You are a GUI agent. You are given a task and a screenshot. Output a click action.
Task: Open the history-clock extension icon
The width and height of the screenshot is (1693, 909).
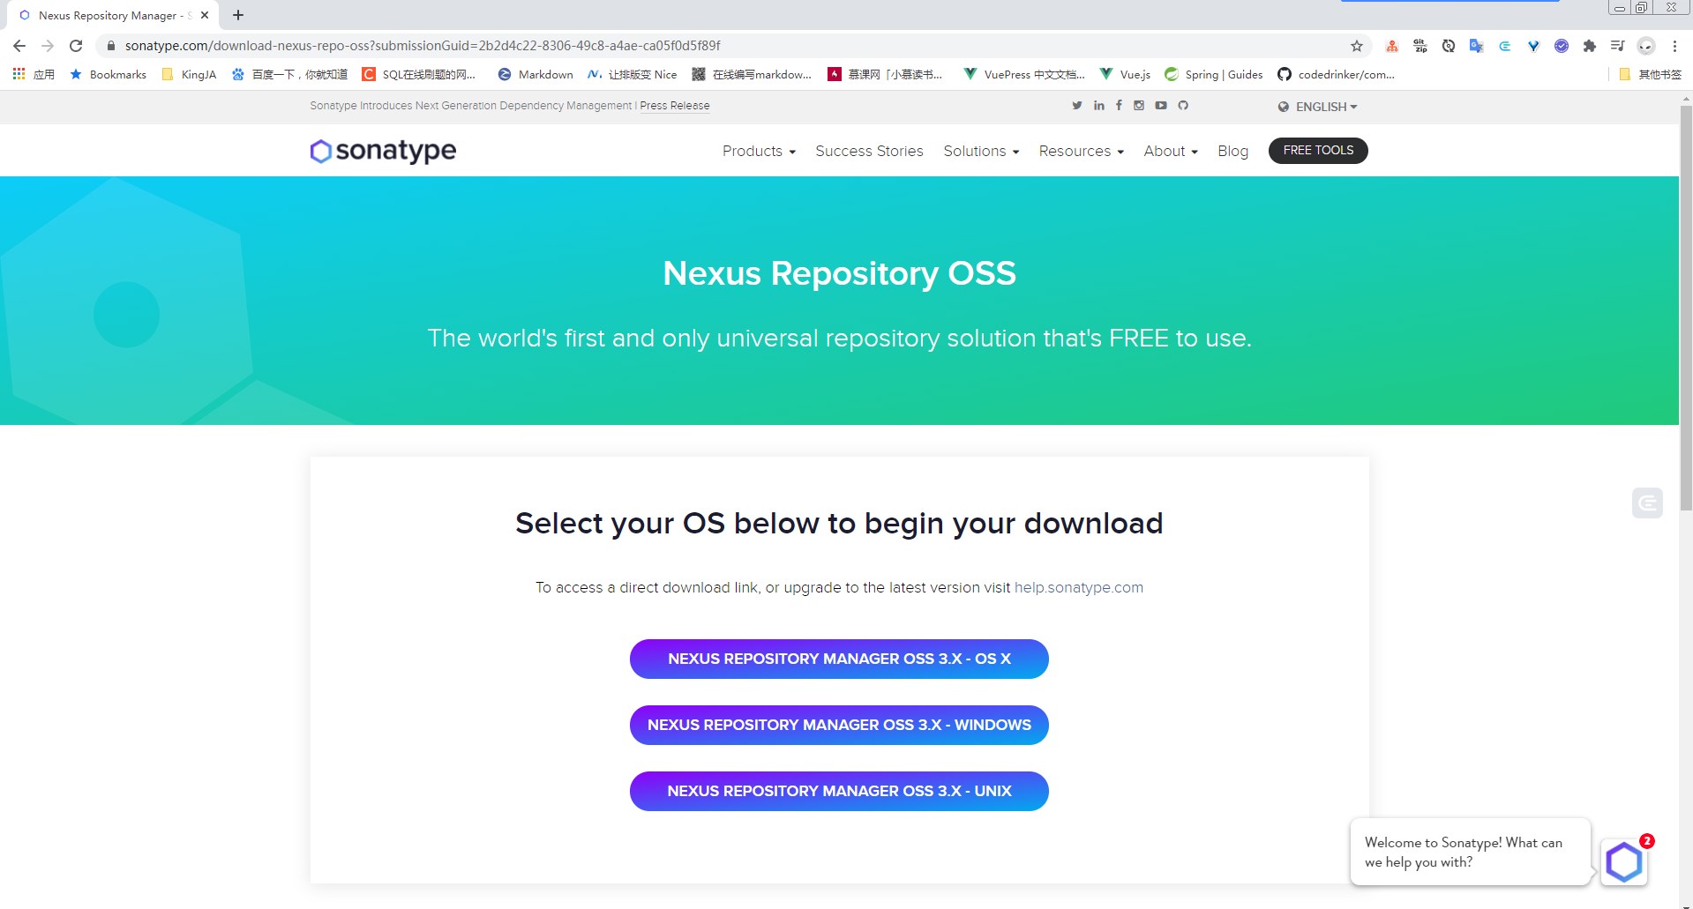click(x=1449, y=46)
